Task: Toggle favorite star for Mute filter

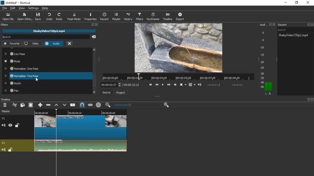Action: coord(5,61)
